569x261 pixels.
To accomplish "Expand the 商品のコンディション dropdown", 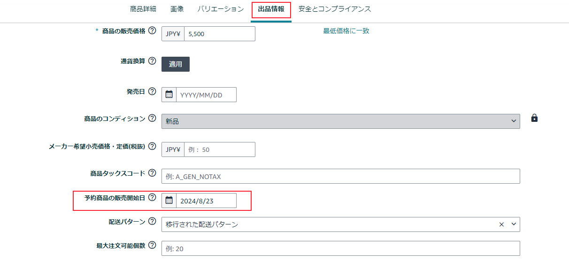I will click(513, 121).
